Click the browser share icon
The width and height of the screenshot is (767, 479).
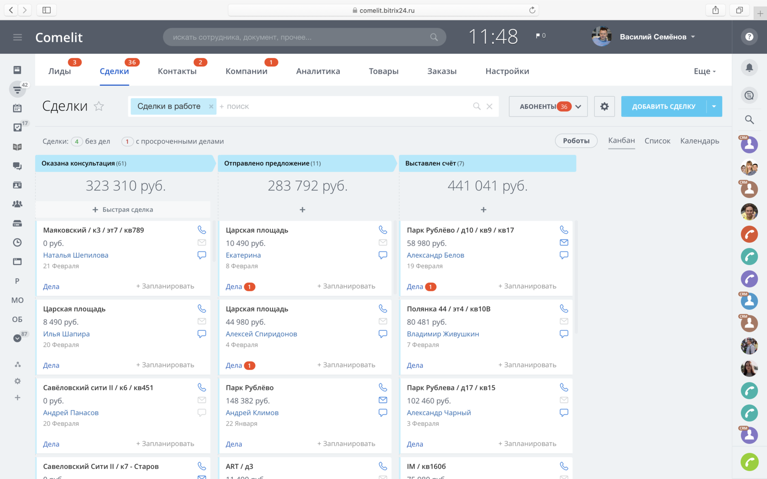coord(715,10)
